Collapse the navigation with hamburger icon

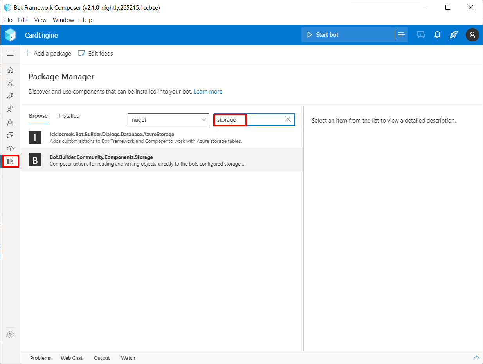point(10,54)
